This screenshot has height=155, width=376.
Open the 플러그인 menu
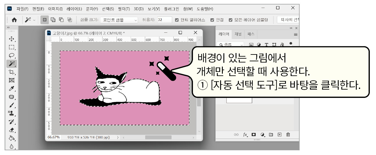click(172, 9)
